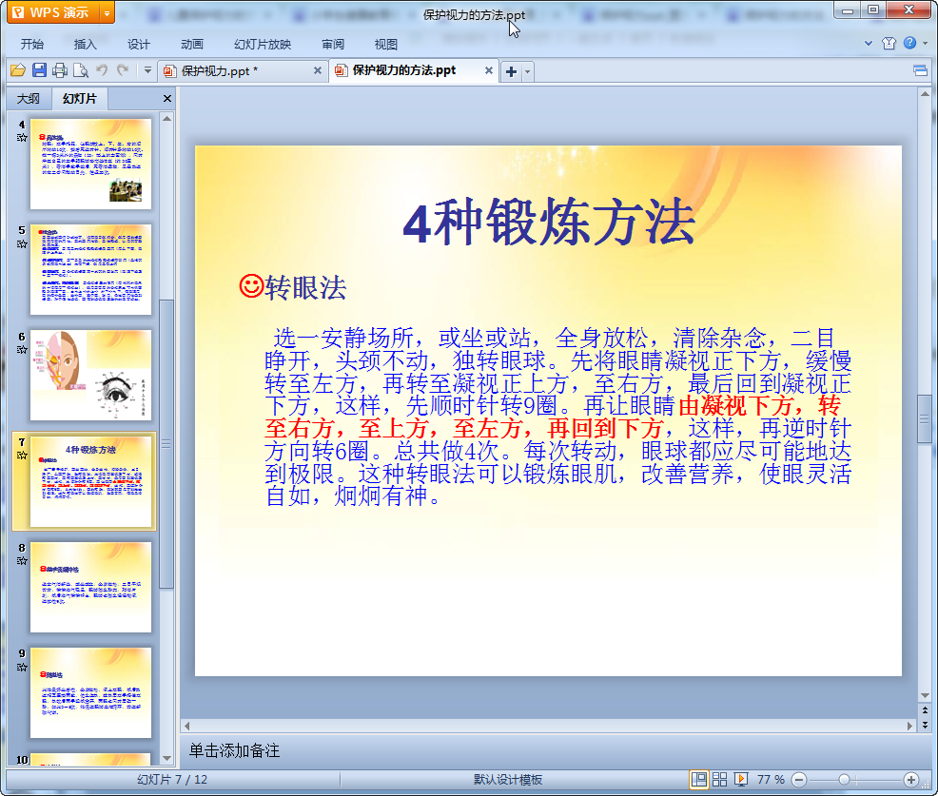Click the skin shirt icon near help
This screenshot has width=938, height=796.
click(889, 43)
